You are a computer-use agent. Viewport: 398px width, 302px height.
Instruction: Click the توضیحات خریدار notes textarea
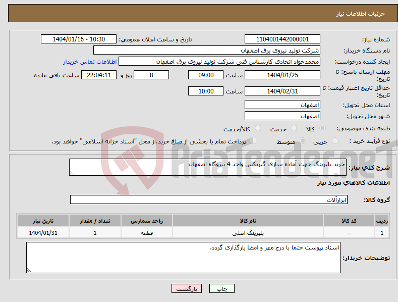pos(183,258)
